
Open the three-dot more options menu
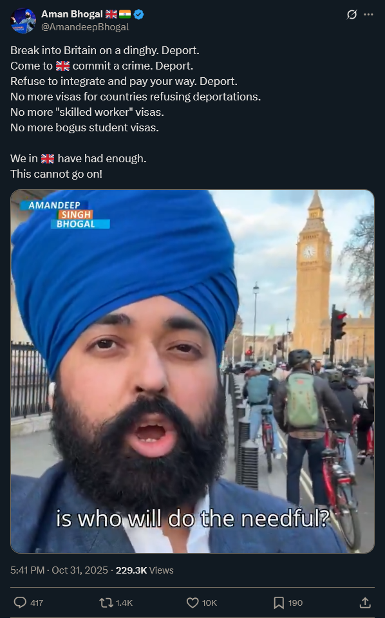pyautogui.click(x=368, y=15)
